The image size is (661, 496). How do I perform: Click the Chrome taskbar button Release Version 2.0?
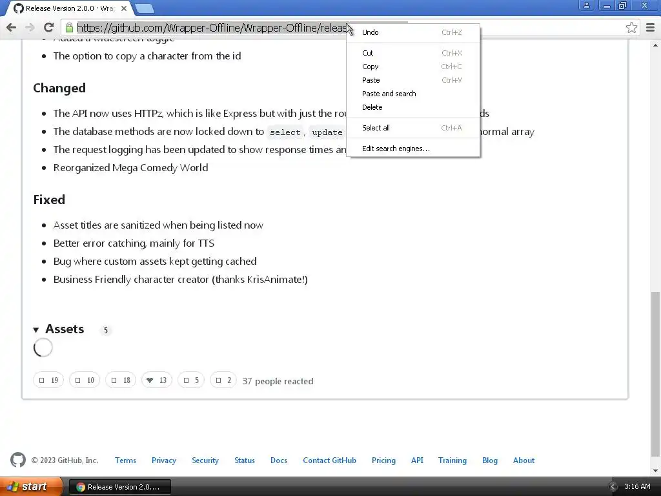(119, 487)
